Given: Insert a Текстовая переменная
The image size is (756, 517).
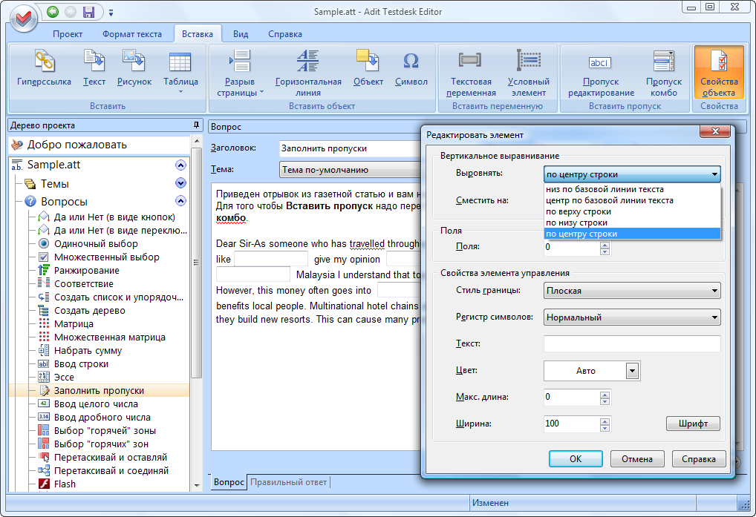Looking at the screenshot, I should coord(471,73).
